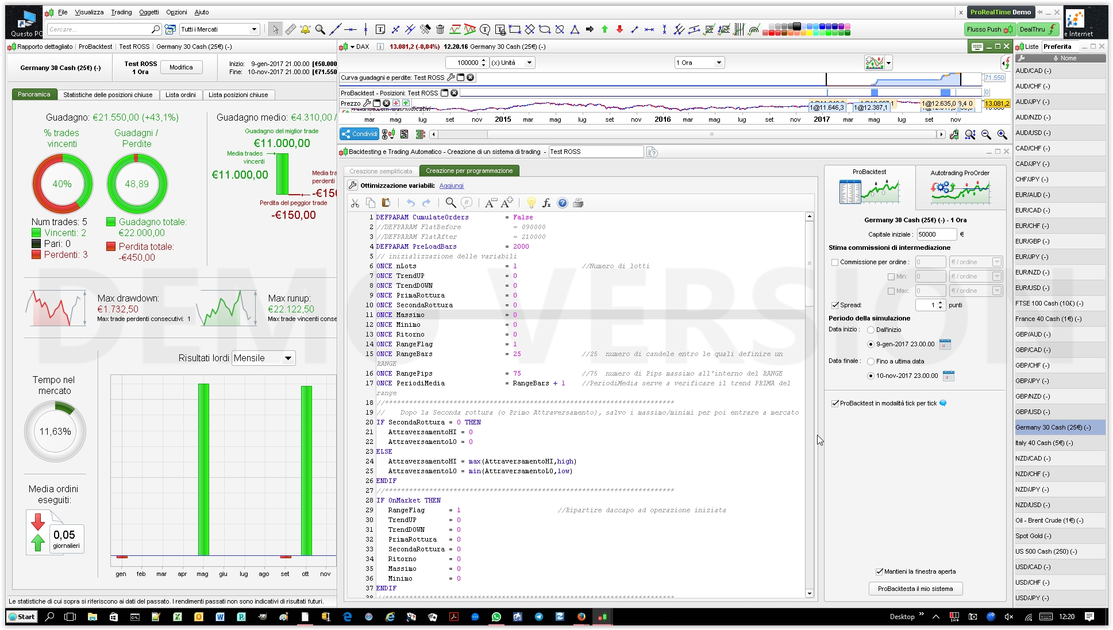Click the trash can delete objects icon

point(440,29)
